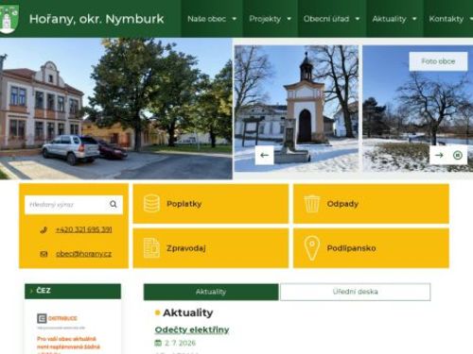
Task: Click the date text 2.7.2026
Action: click(x=180, y=343)
